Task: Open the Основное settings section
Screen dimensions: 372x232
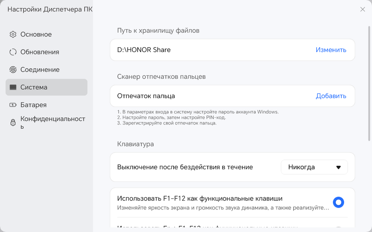Action: (36, 34)
